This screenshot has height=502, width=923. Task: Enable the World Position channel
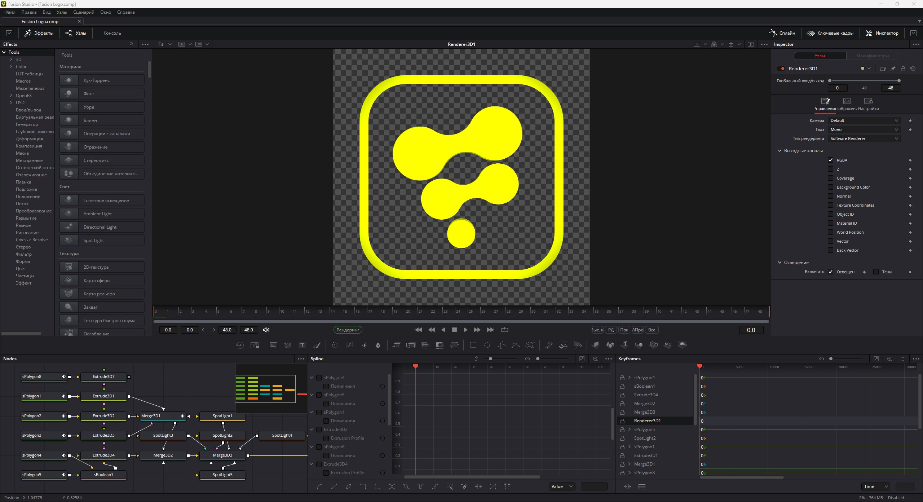(x=831, y=232)
